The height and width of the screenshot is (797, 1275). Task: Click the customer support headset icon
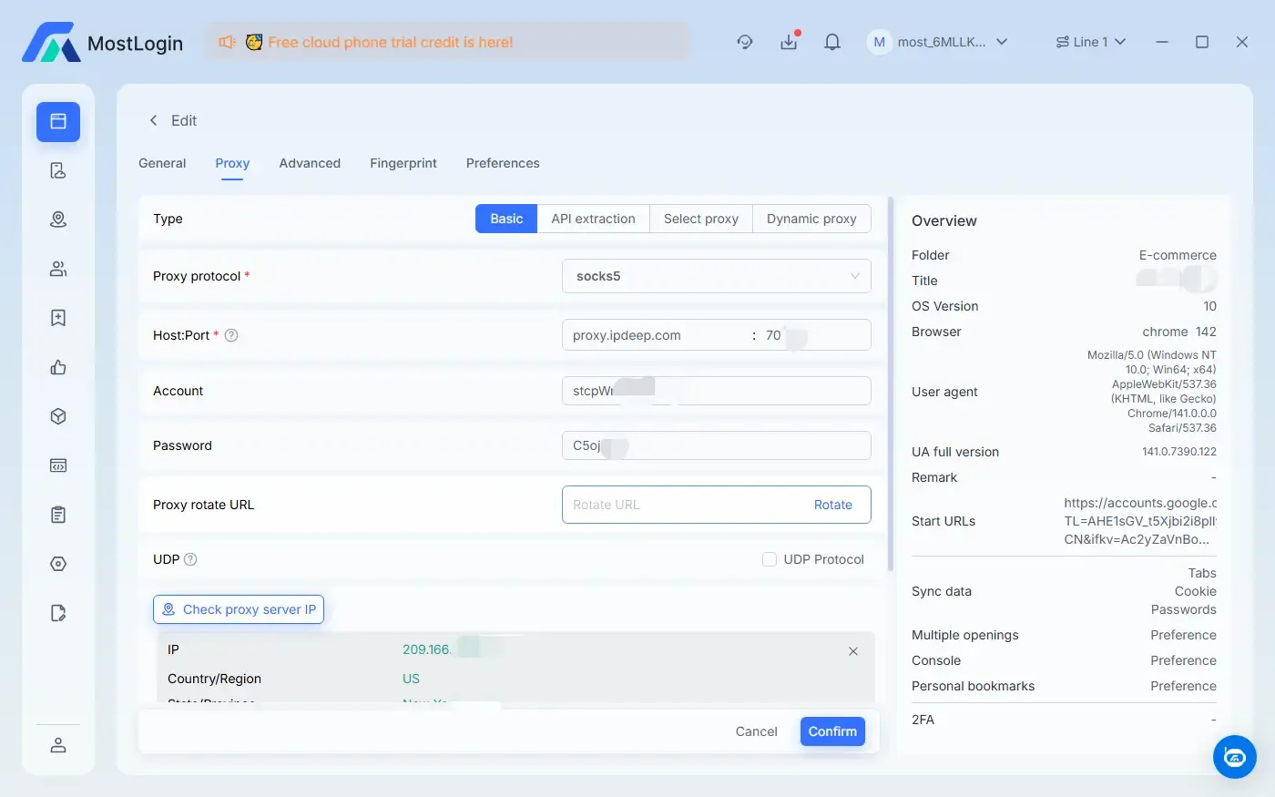(744, 42)
